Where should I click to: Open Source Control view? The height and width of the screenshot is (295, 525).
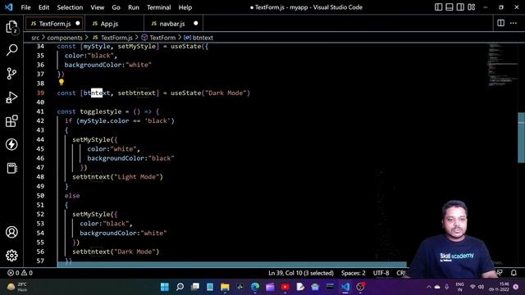[11, 74]
